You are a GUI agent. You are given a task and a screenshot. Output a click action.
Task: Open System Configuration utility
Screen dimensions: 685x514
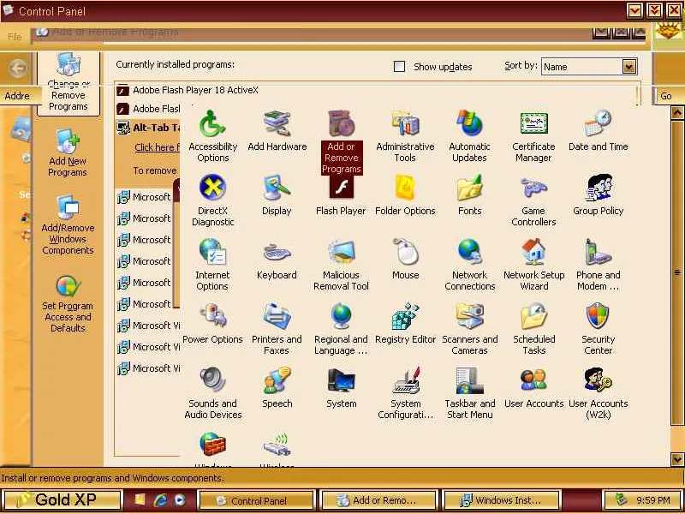click(405, 392)
